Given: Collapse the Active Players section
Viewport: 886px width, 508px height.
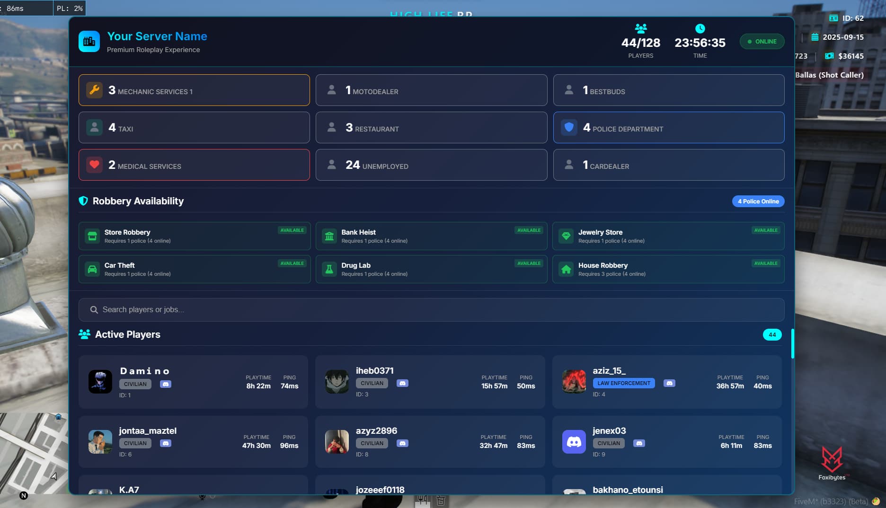Looking at the screenshot, I should 128,334.
